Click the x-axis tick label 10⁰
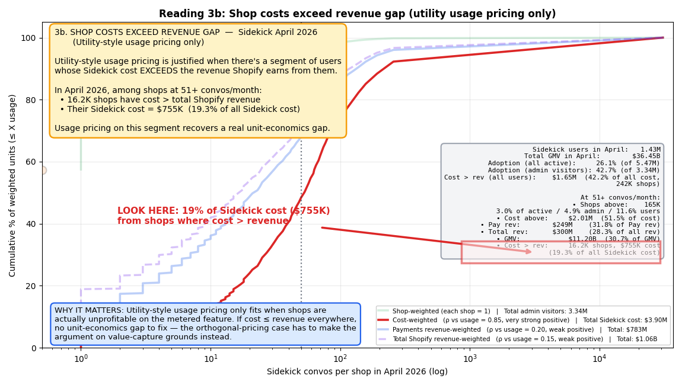 pyautogui.click(x=81, y=358)
